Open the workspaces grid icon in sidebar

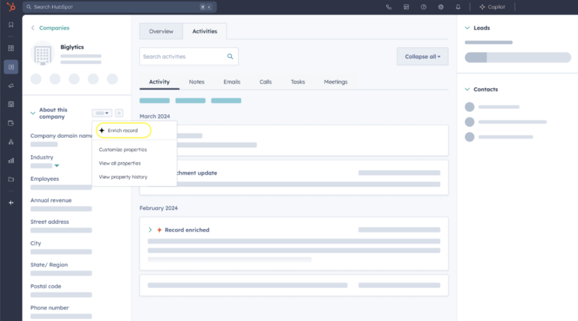(x=11, y=49)
